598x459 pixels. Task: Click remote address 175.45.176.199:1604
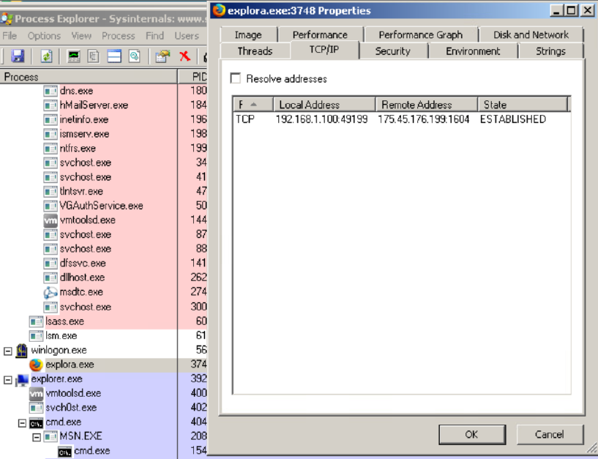pos(423,119)
